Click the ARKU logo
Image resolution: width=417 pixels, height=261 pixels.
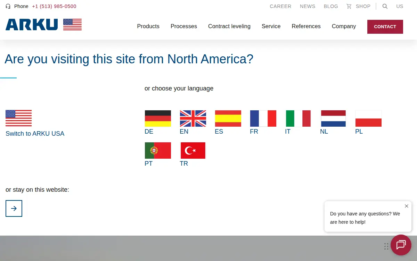32,25
